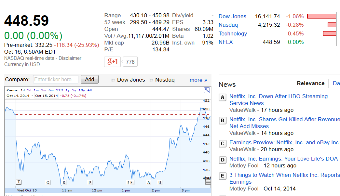Screen dimensions: 340x196
Task: Check the Nasdaq comparison checkbox
Action: coord(151,80)
